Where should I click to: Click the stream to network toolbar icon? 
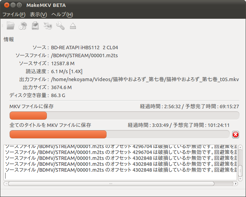48,26
